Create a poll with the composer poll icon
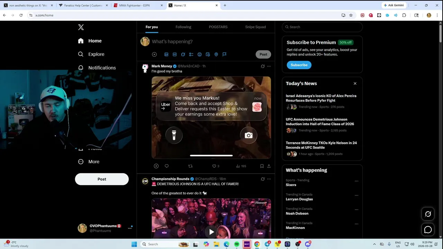The height and width of the screenshot is (249, 443). [191, 54]
